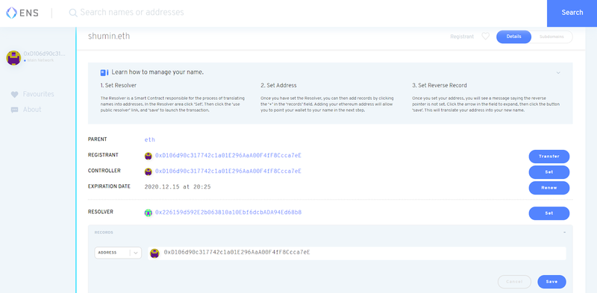Collapse the Learn how to manage panel
The height and width of the screenshot is (293, 597).
tap(558, 72)
